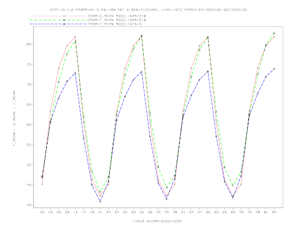Select the dashed blue legend line sample

tap(59, 24)
